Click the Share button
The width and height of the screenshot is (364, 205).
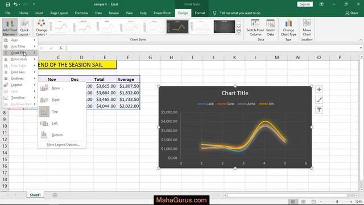(351, 13)
